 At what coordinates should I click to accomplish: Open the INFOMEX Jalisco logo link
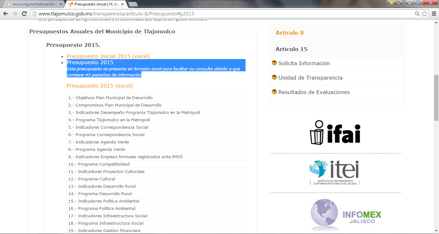(x=346, y=215)
